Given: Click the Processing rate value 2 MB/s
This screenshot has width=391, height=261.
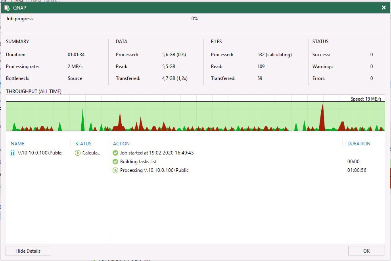Looking at the screenshot, I should (x=75, y=67).
